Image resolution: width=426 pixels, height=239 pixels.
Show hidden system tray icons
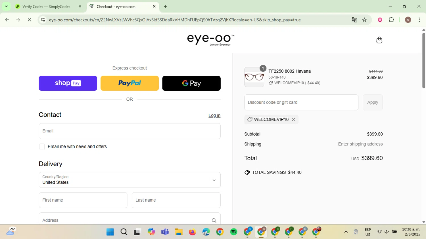(346, 232)
